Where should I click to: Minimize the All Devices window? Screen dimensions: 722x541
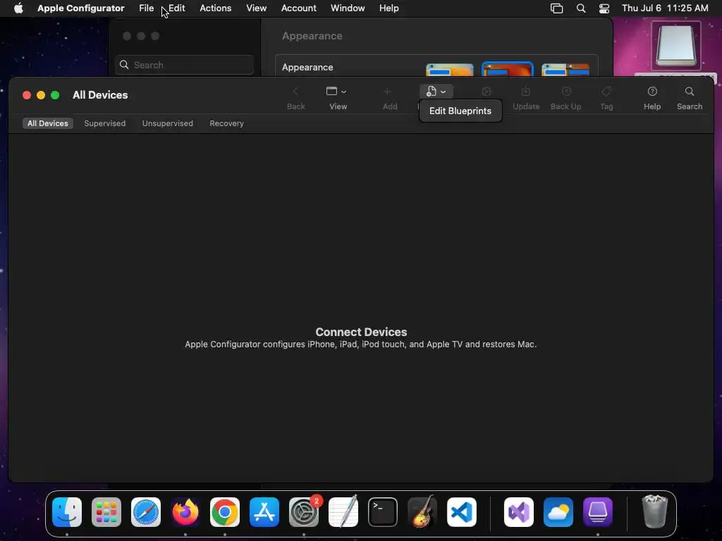pyautogui.click(x=41, y=95)
